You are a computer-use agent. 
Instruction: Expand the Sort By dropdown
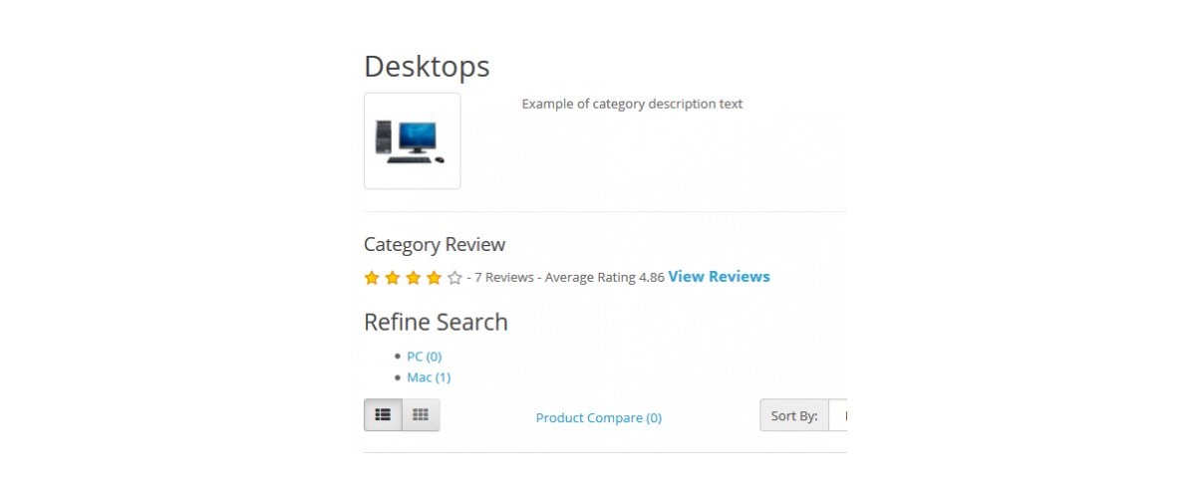(838, 415)
